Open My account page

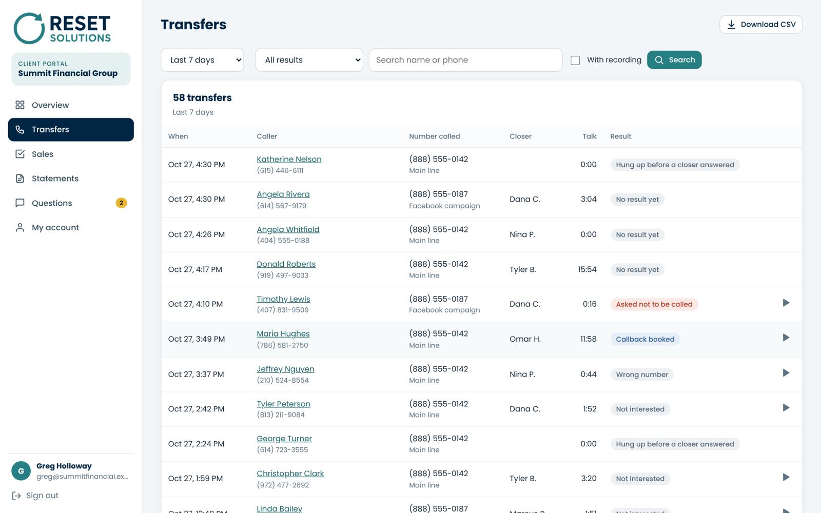(71, 227)
